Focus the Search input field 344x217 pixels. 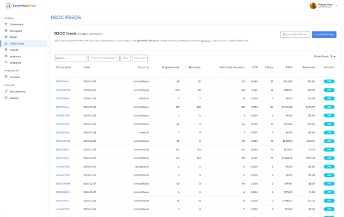pos(71,58)
